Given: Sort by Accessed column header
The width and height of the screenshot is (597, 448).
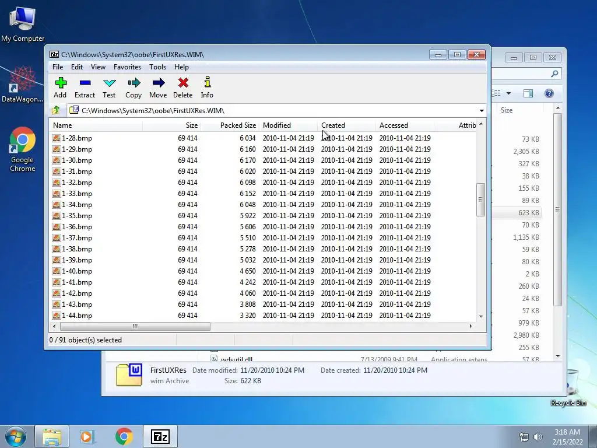Looking at the screenshot, I should point(405,125).
